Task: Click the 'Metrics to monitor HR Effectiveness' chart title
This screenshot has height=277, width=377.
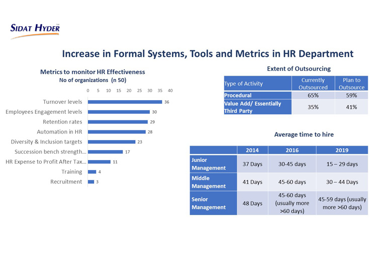Action: point(92,72)
